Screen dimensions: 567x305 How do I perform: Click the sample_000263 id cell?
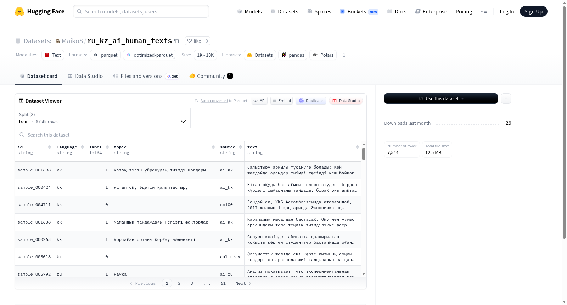[x=34, y=239]
